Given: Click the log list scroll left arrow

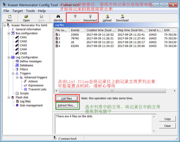Looking at the screenshot, I should click(x=56, y=91).
